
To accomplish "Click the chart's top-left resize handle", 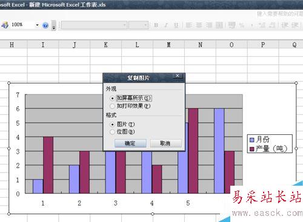I will click(x=9, y=83).
